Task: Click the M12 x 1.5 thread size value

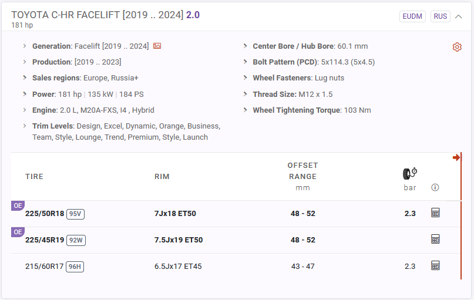Action: pyautogui.click(x=315, y=95)
